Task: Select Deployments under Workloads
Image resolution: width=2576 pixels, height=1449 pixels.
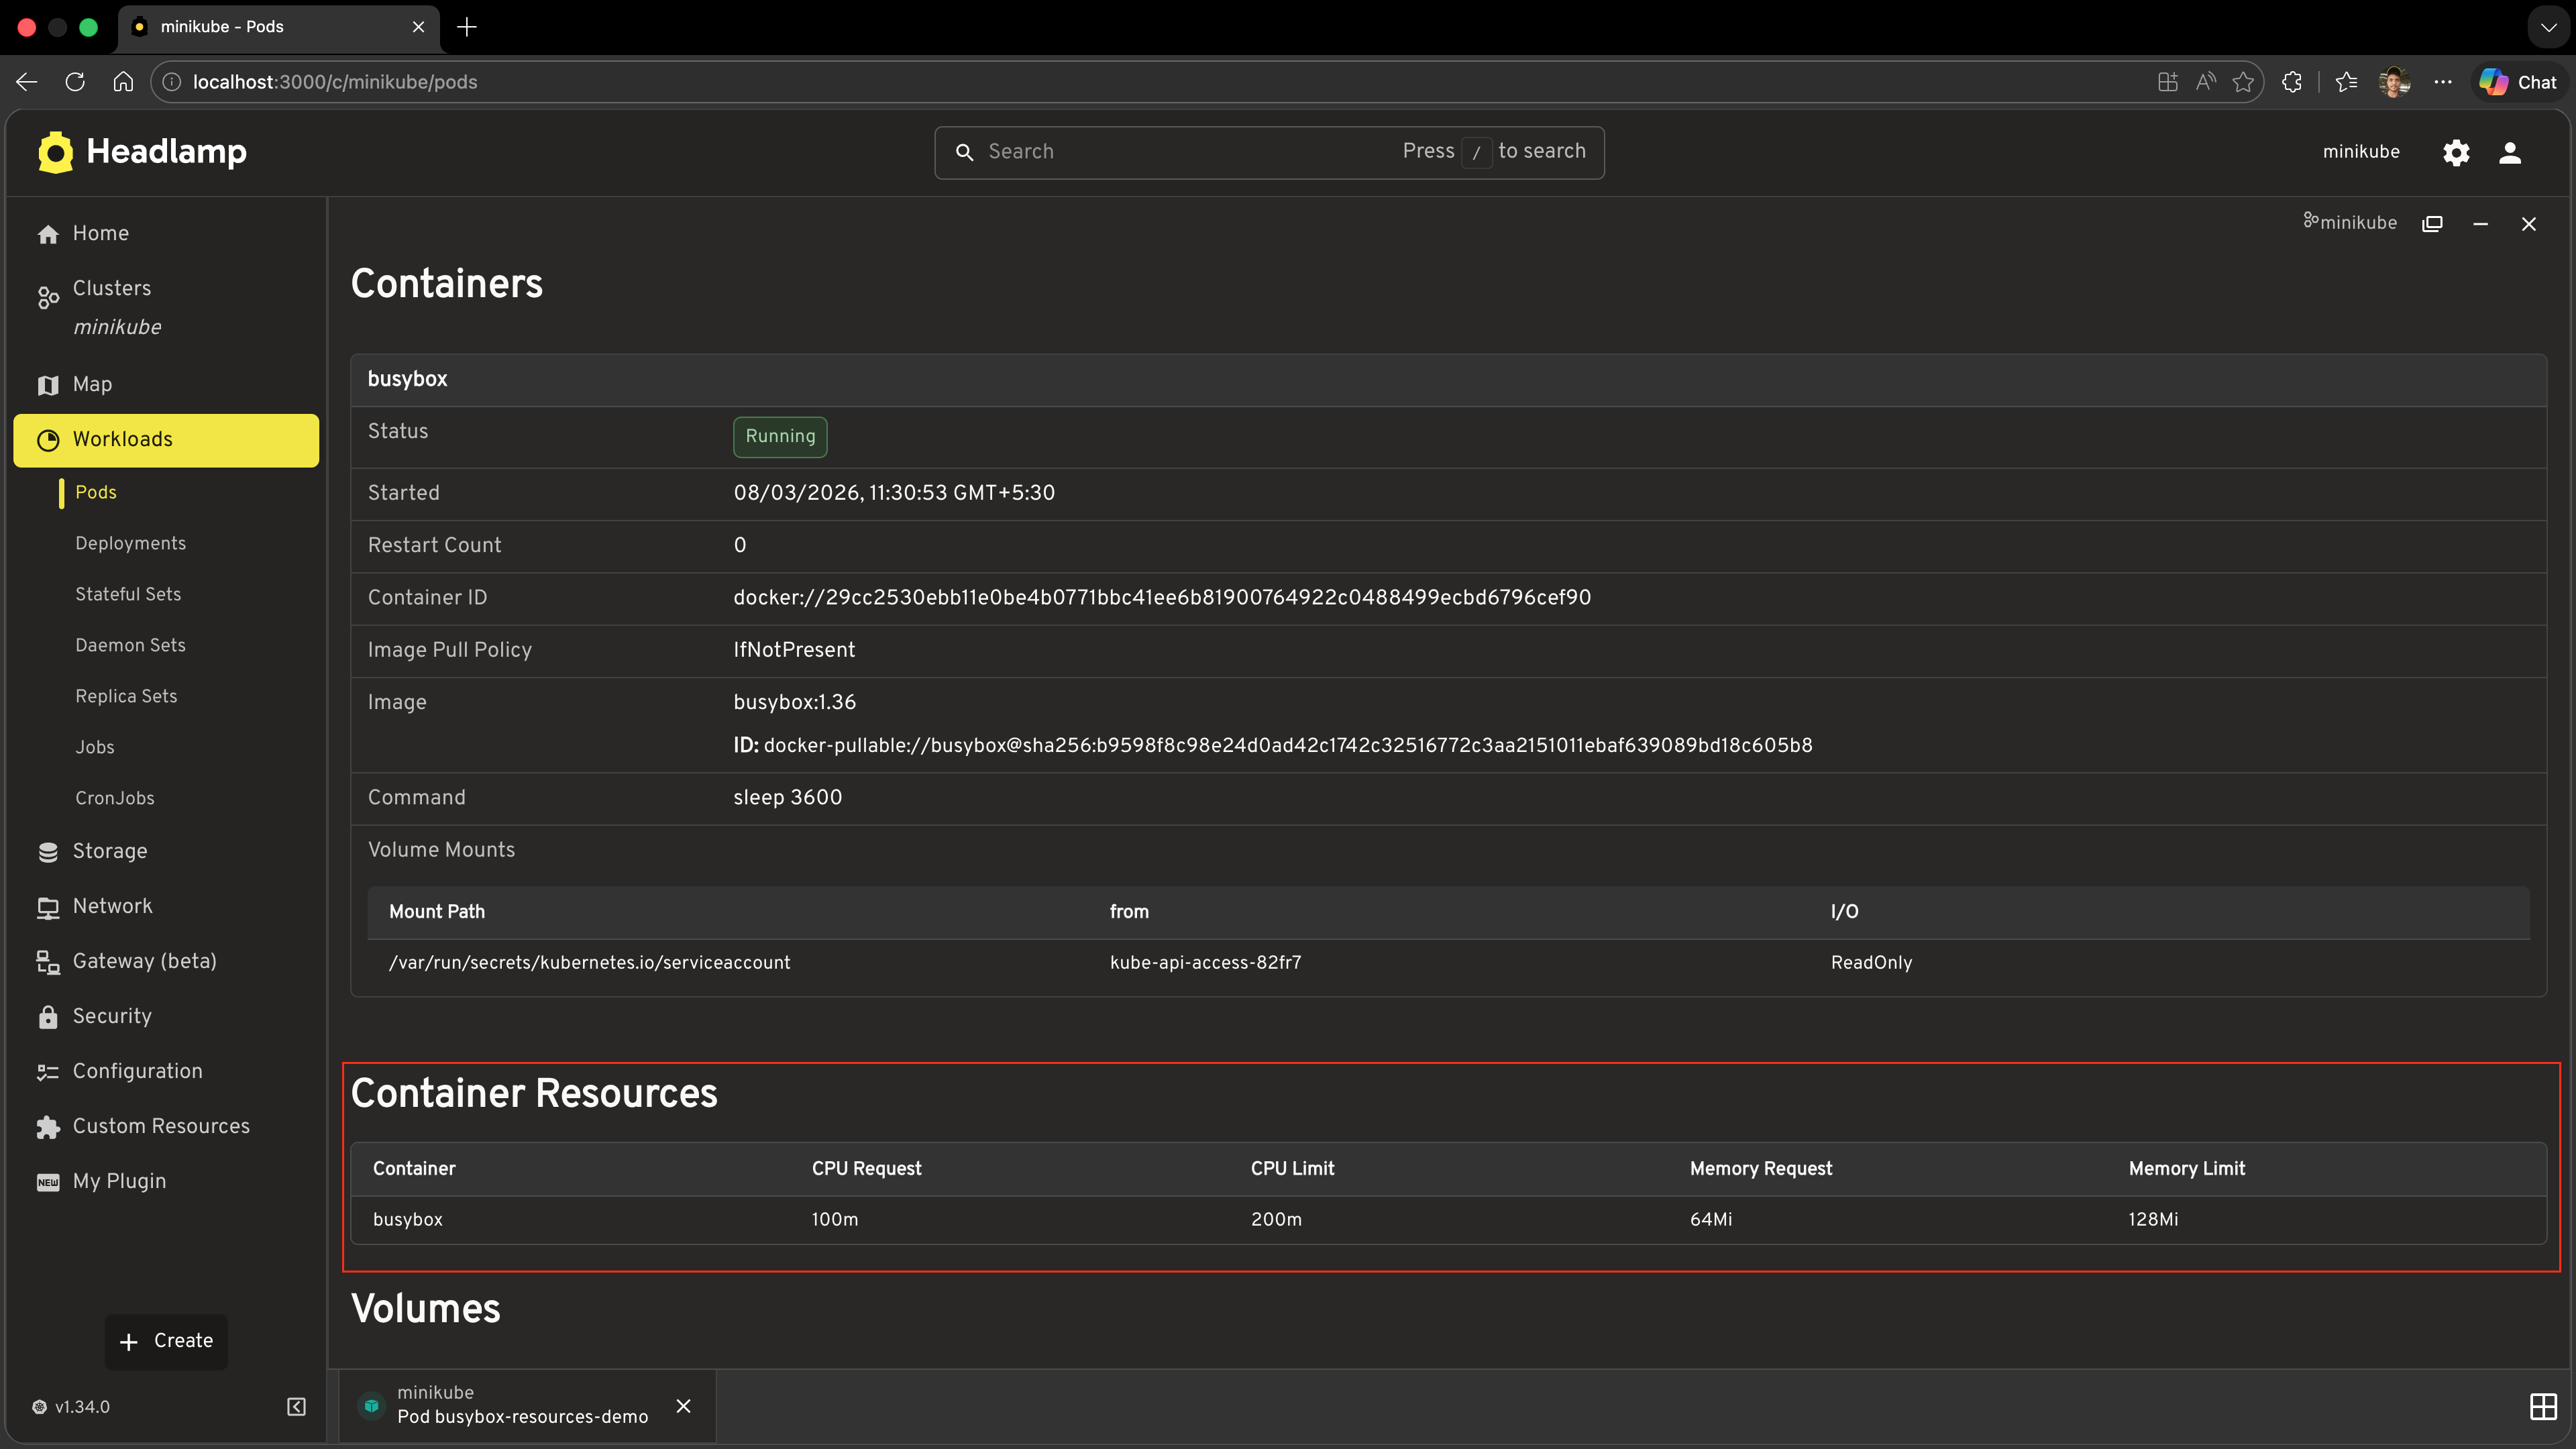Action: click(130, 542)
